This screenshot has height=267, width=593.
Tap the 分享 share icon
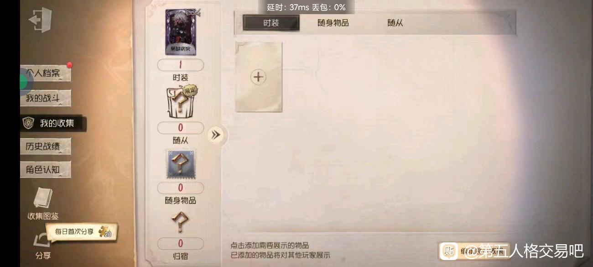[x=42, y=240]
